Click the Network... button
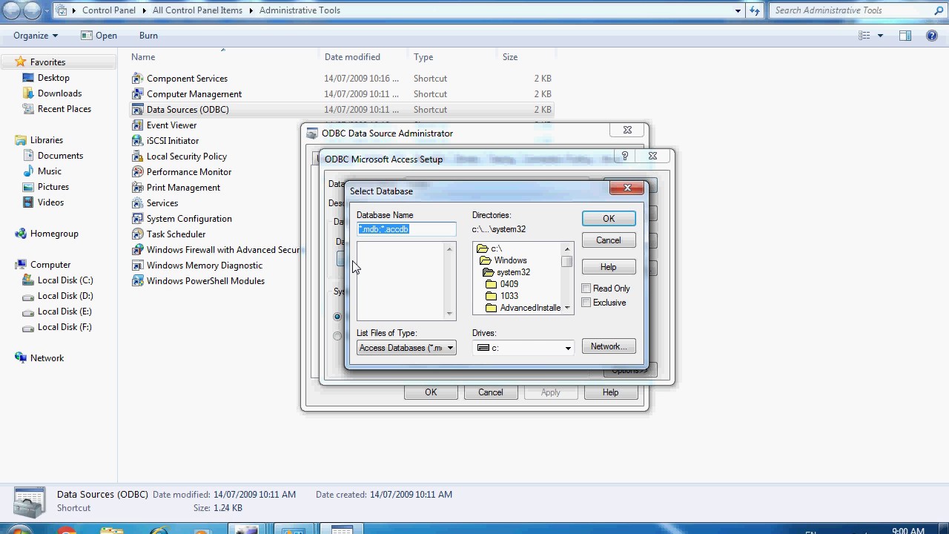Viewport: 949px width, 534px height. pyautogui.click(x=609, y=346)
